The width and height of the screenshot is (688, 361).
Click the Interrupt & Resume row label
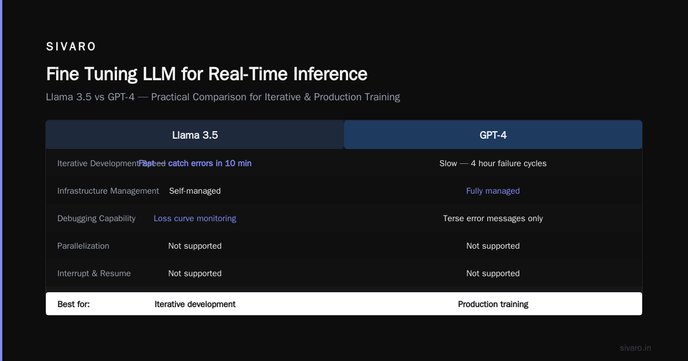94,273
